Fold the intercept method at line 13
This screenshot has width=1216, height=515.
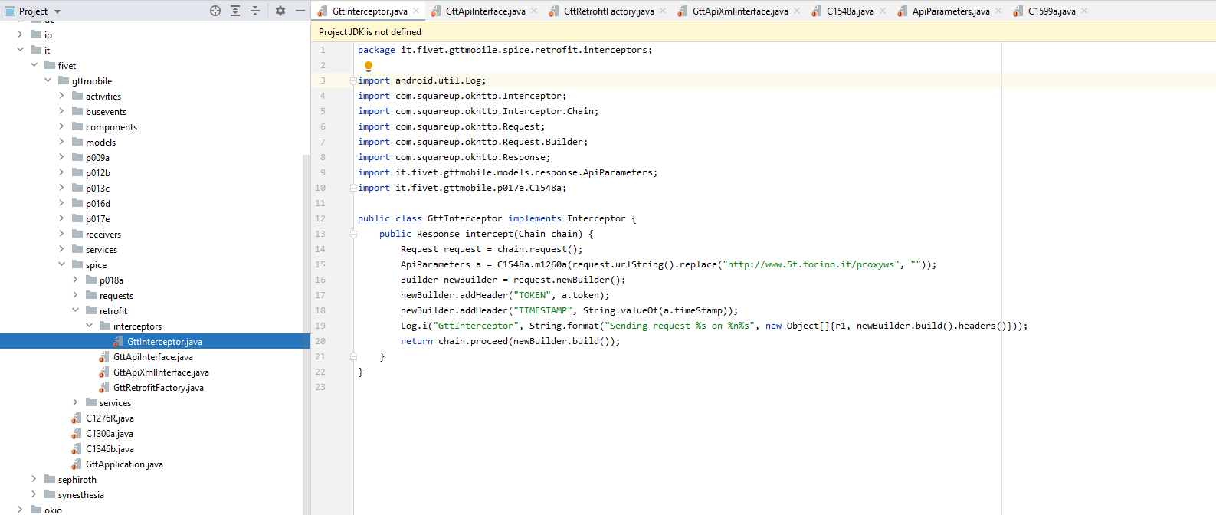353,234
